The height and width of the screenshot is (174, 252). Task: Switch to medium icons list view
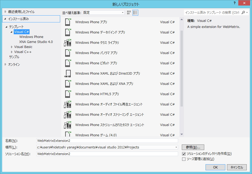coord(135,12)
